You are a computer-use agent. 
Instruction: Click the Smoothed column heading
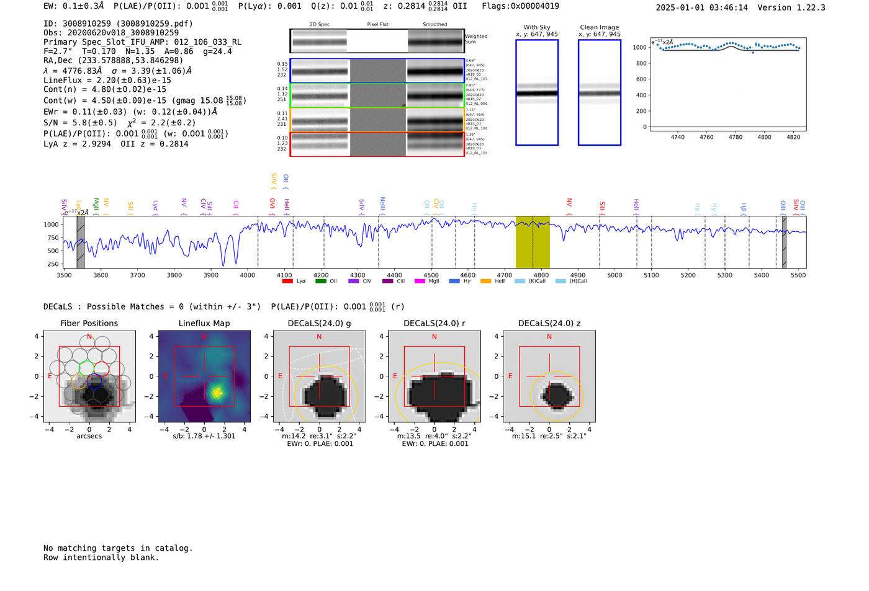[435, 25]
